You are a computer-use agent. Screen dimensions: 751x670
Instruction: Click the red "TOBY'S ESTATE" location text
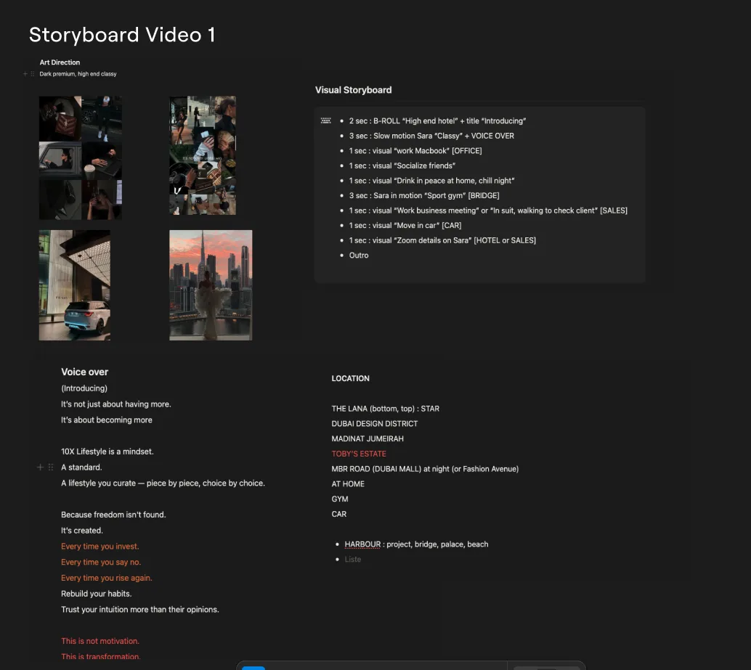[359, 454]
